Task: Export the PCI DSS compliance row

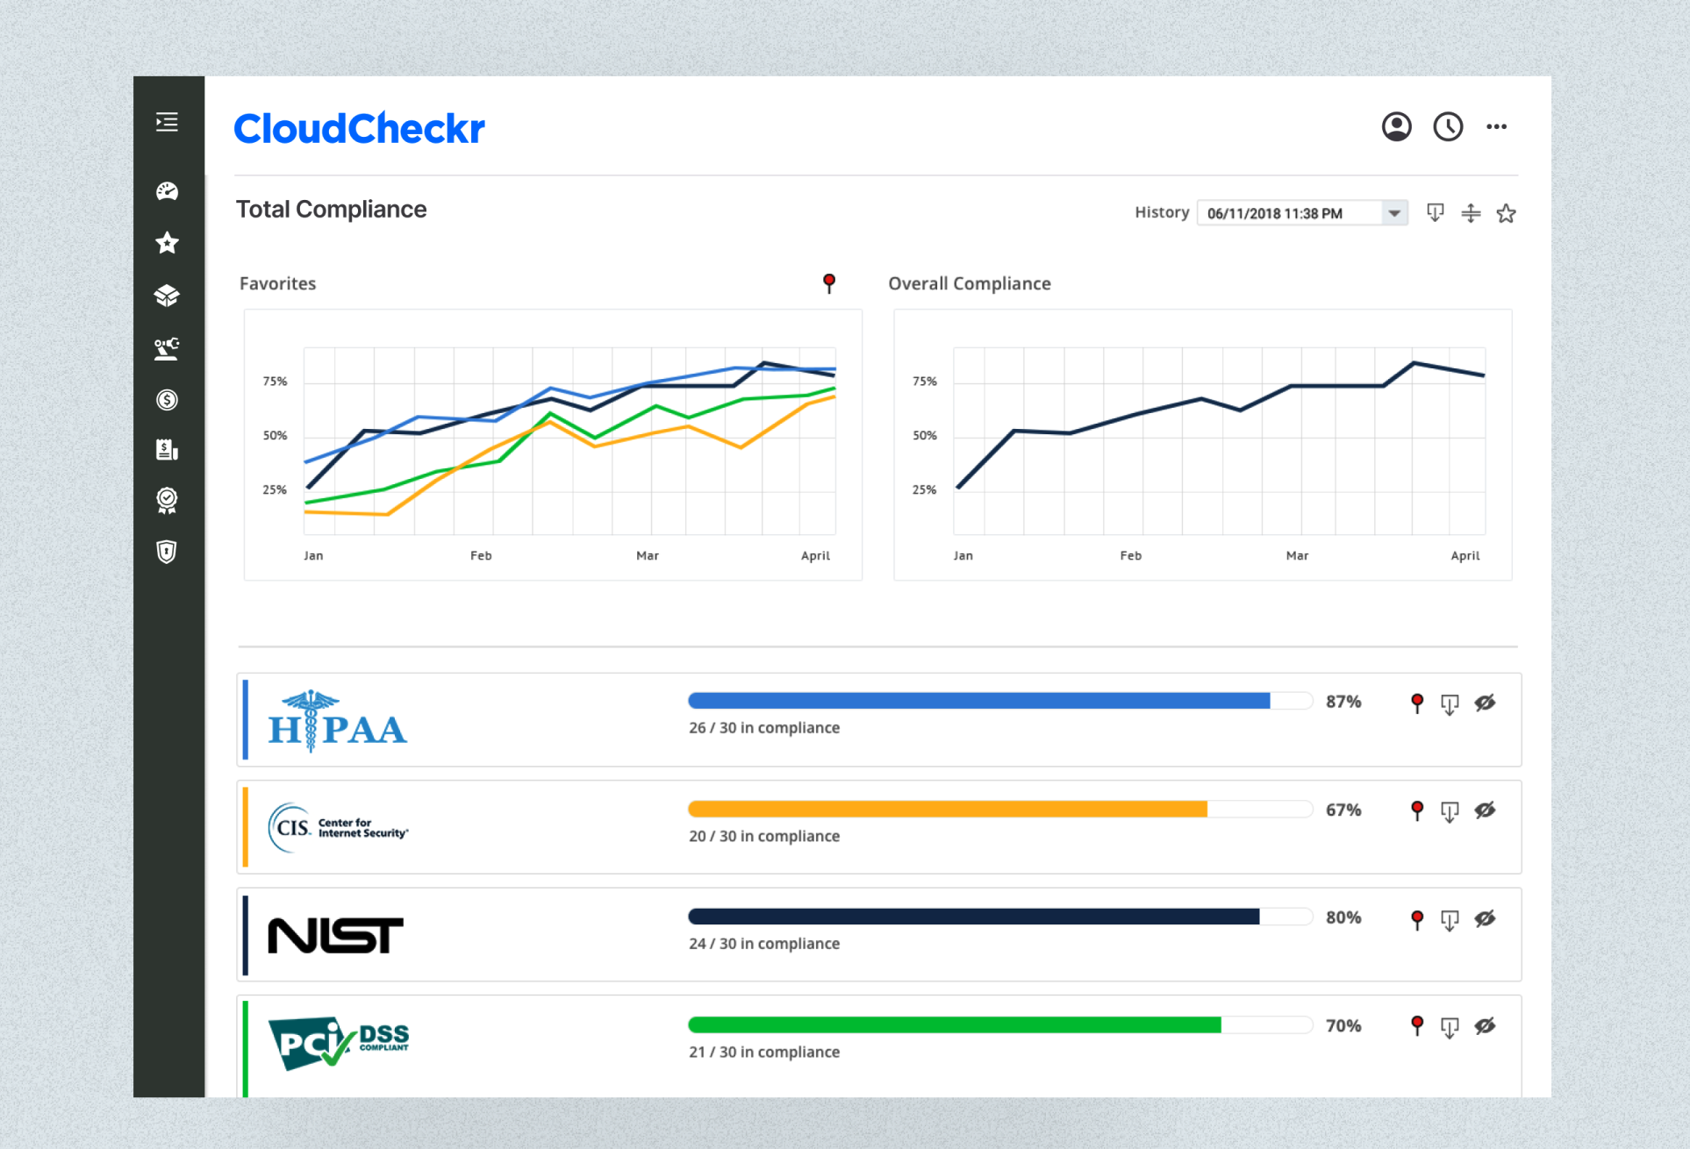Action: click(1450, 1027)
